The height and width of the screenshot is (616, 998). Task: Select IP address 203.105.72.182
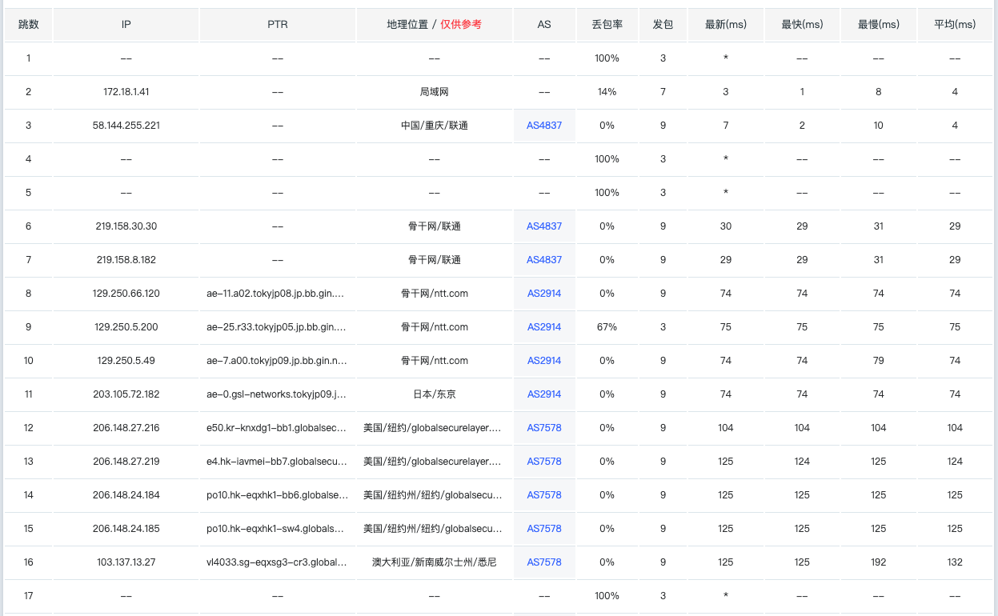[x=126, y=394]
